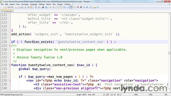Toggle the Show Indent Guide icon
This screenshot has width=171, height=96.
[x=71, y=7]
